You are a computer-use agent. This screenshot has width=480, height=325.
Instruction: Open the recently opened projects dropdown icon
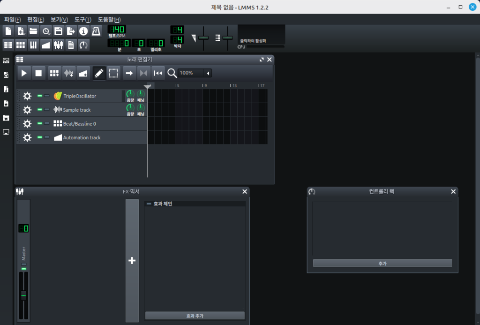coord(46,31)
